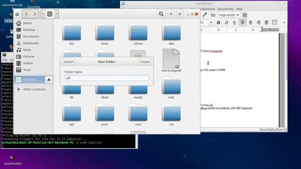Open the Collaborate menu in AbiWord
This screenshot has width=301, height=169.
pyautogui.click(x=207, y=9)
